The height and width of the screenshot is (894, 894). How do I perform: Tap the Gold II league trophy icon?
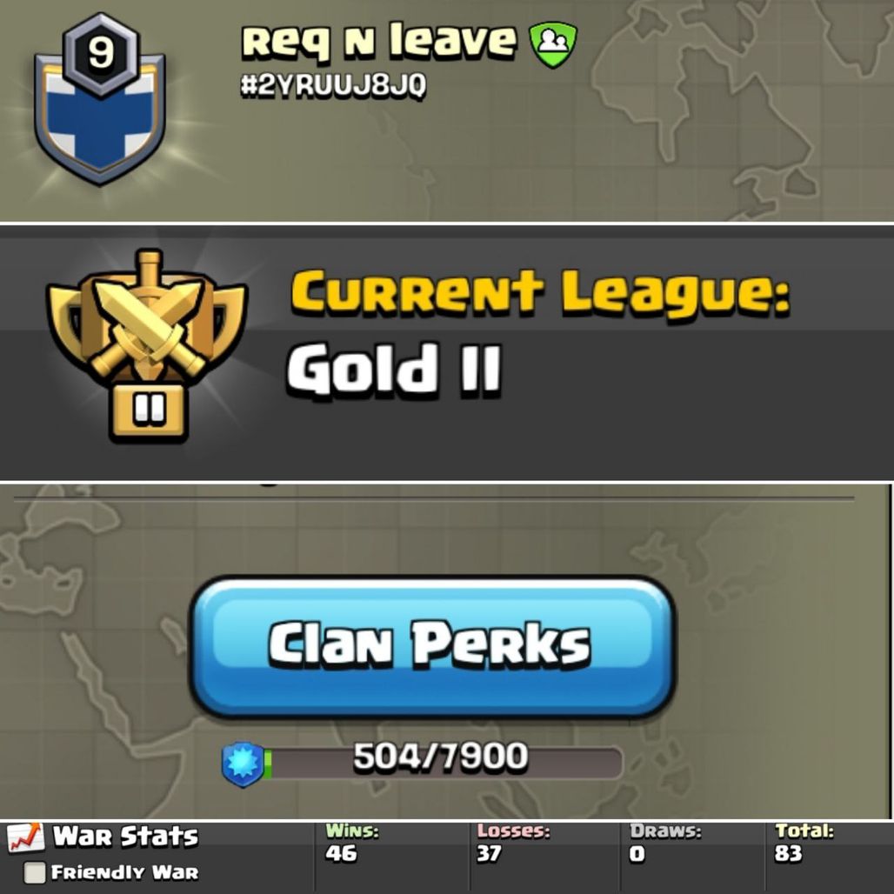(147, 345)
